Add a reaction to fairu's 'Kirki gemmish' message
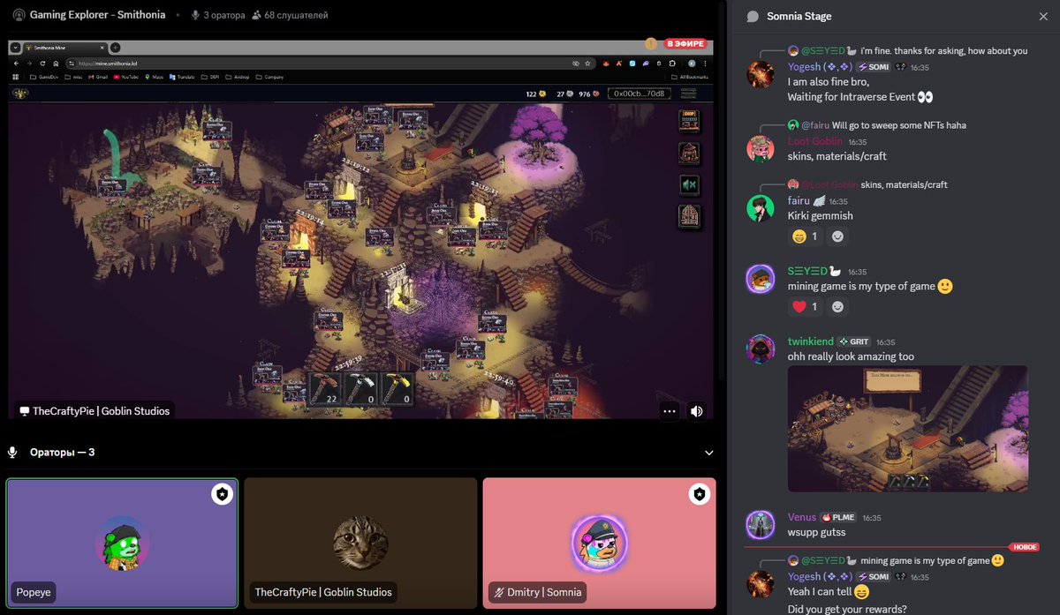 click(837, 236)
